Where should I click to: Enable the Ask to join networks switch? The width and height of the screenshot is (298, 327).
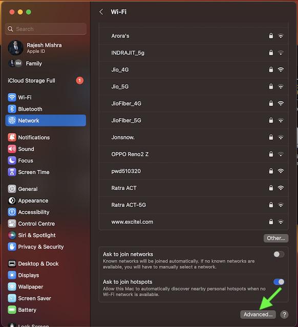279,254
